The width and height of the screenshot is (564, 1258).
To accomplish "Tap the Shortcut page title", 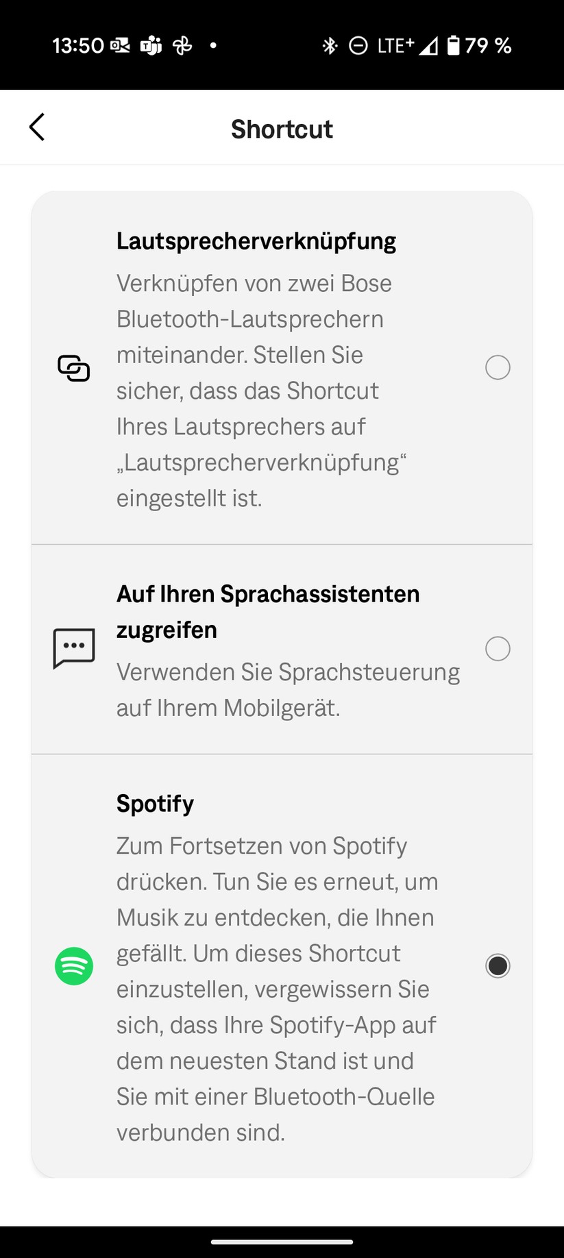I will pos(282,129).
